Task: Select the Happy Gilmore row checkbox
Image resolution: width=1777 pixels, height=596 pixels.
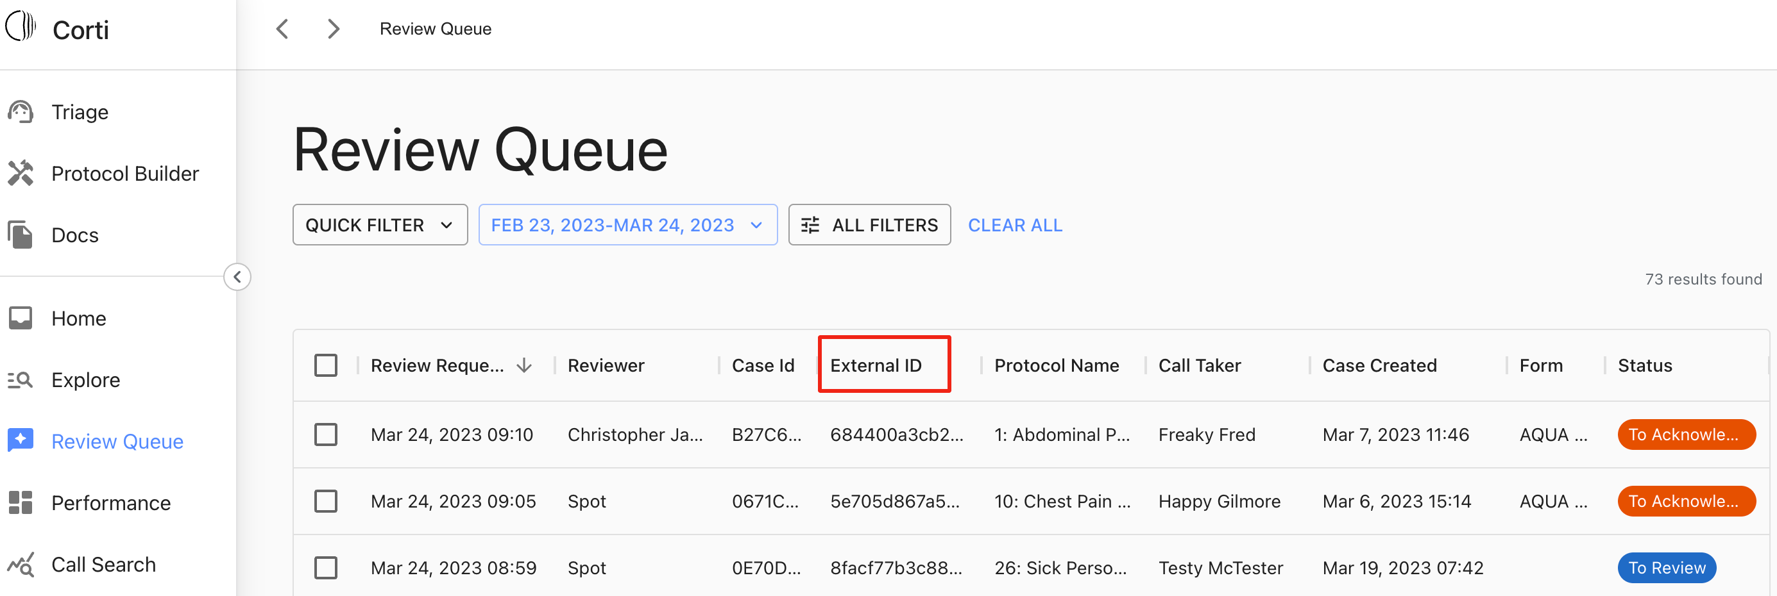Action: (x=326, y=501)
